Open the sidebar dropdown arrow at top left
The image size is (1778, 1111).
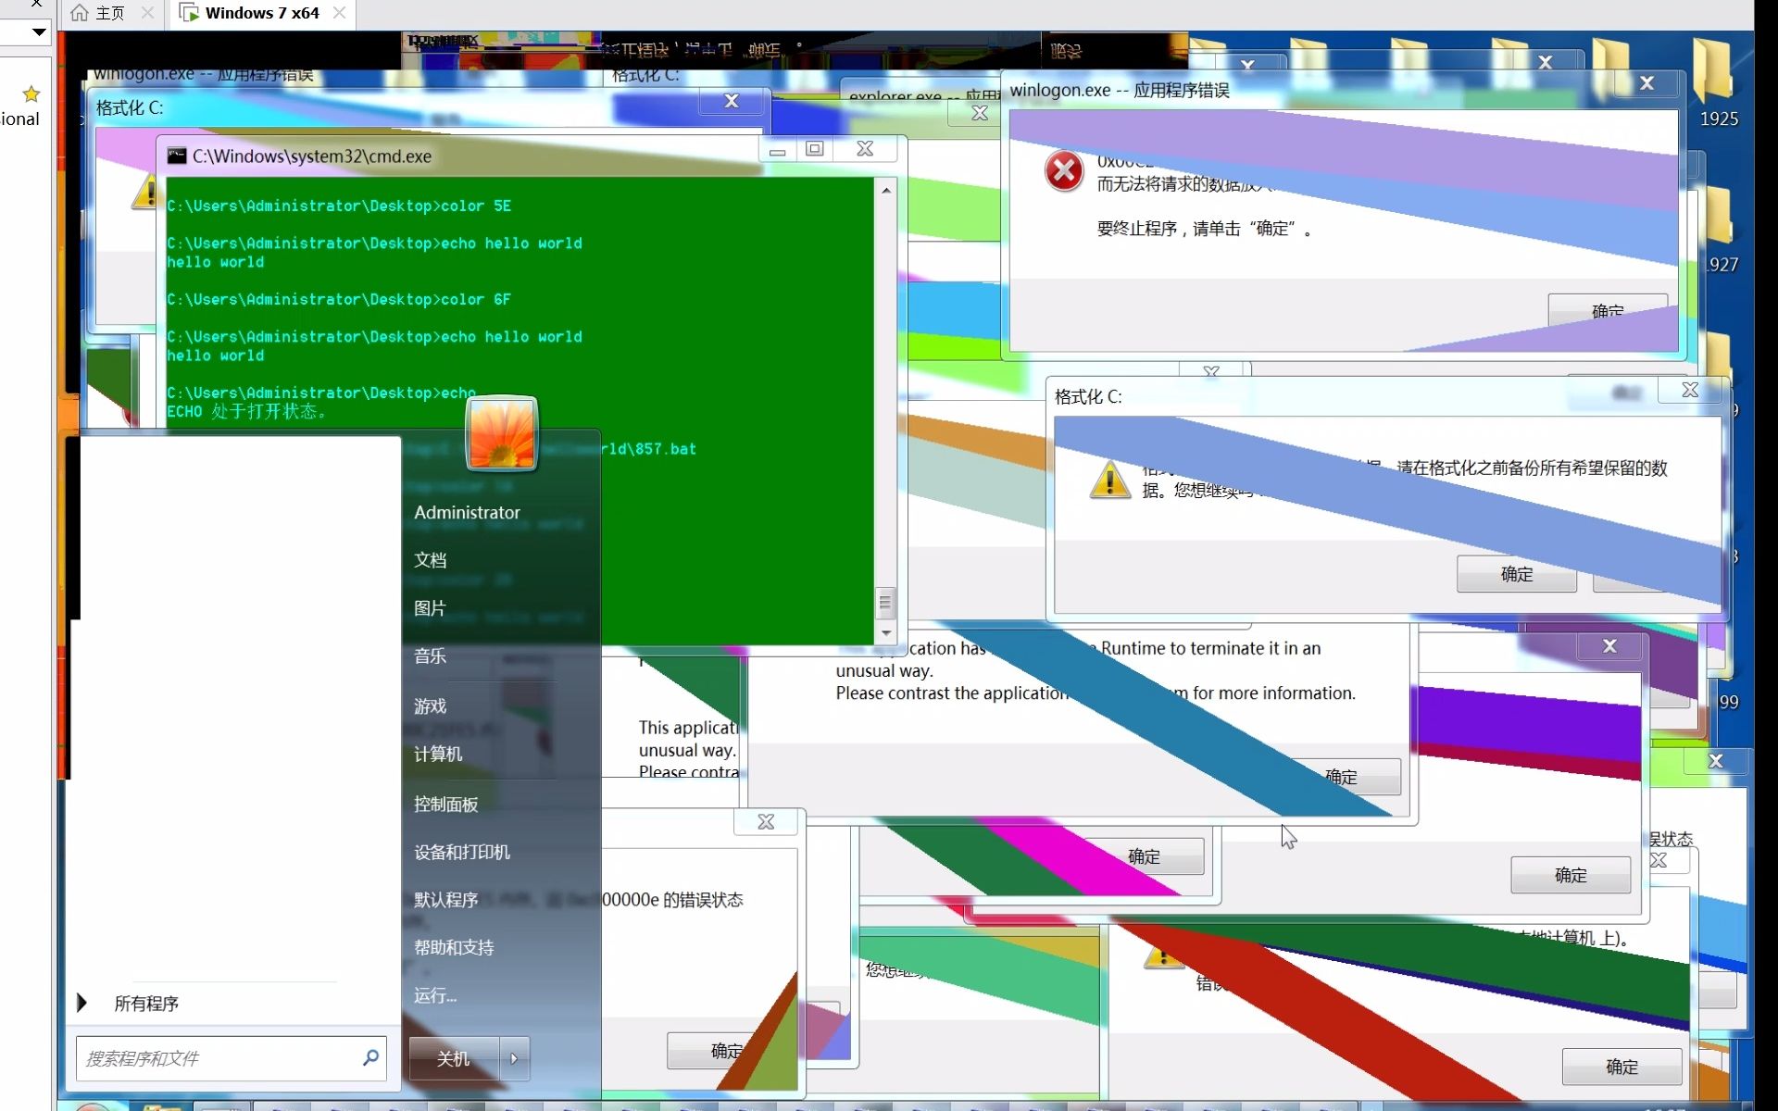pyautogui.click(x=38, y=31)
